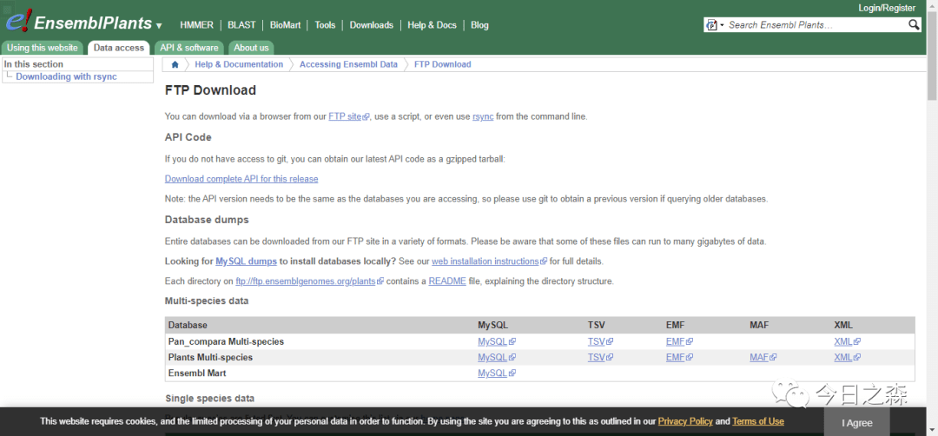Viewport: 938px width, 436px height.
Task: Select Downloading with rsync in sidebar
Action: click(66, 76)
